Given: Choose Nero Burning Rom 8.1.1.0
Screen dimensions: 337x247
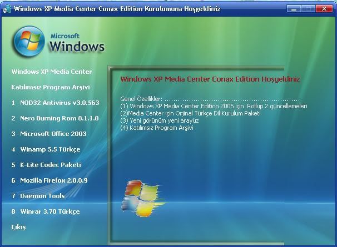Looking at the screenshot, I should (x=55, y=118).
